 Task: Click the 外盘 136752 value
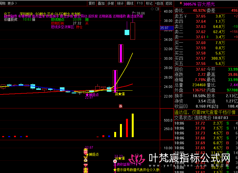pos(199,90)
